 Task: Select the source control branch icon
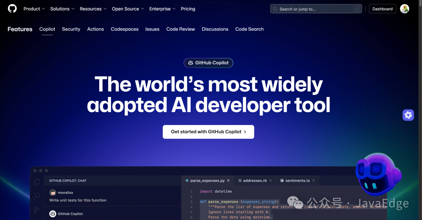pos(37,209)
